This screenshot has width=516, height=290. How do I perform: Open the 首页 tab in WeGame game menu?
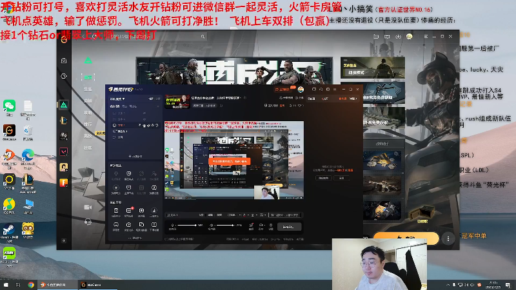(x=88, y=77)
